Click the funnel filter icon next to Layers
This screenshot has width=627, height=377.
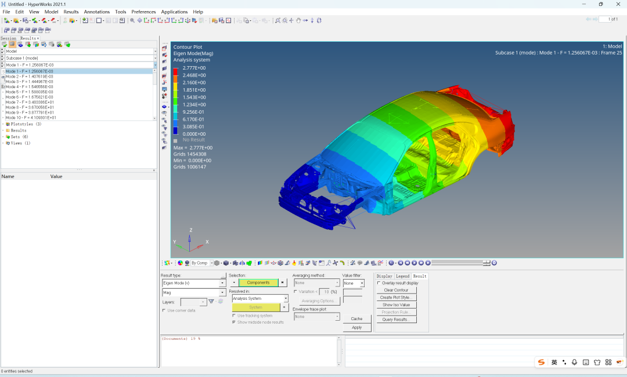click(211, 302)
